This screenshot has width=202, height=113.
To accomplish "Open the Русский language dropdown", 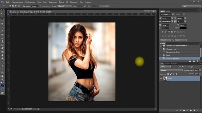I will (165, 40).
